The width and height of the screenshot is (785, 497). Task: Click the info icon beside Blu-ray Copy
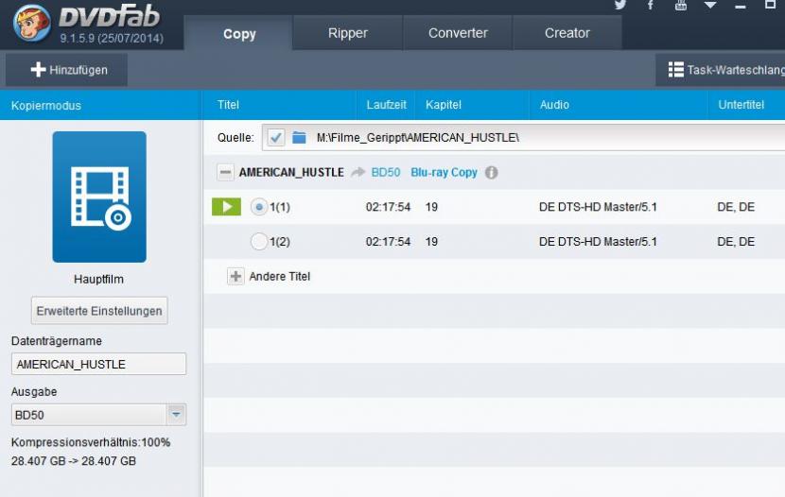point(492,173)
